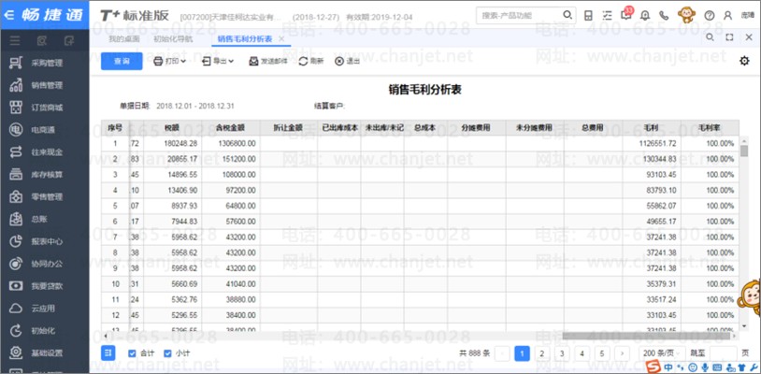Open messages icon with red badge

click(x=625, y=16)
